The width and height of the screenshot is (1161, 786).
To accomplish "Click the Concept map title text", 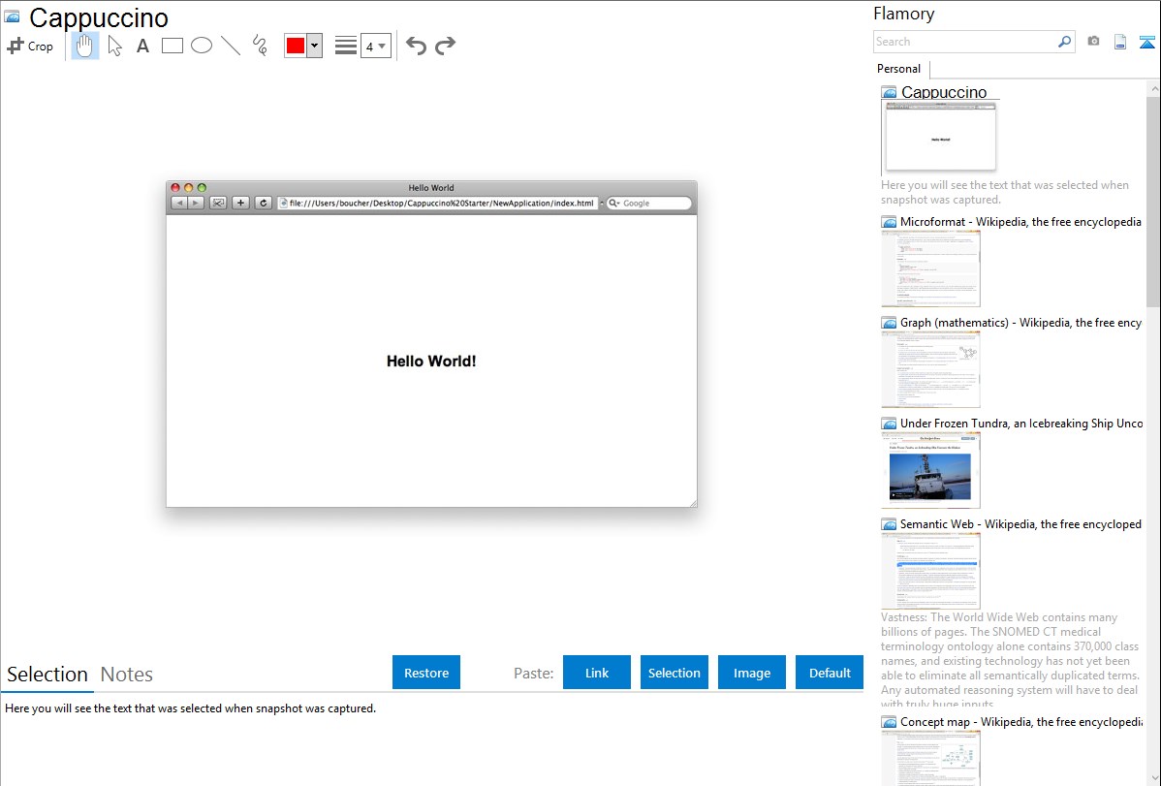I will (1021, 721).
